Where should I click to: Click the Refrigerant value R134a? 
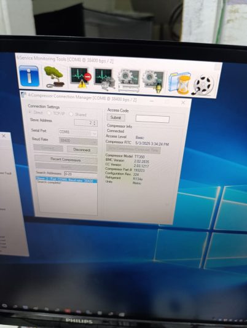point(138,179)
